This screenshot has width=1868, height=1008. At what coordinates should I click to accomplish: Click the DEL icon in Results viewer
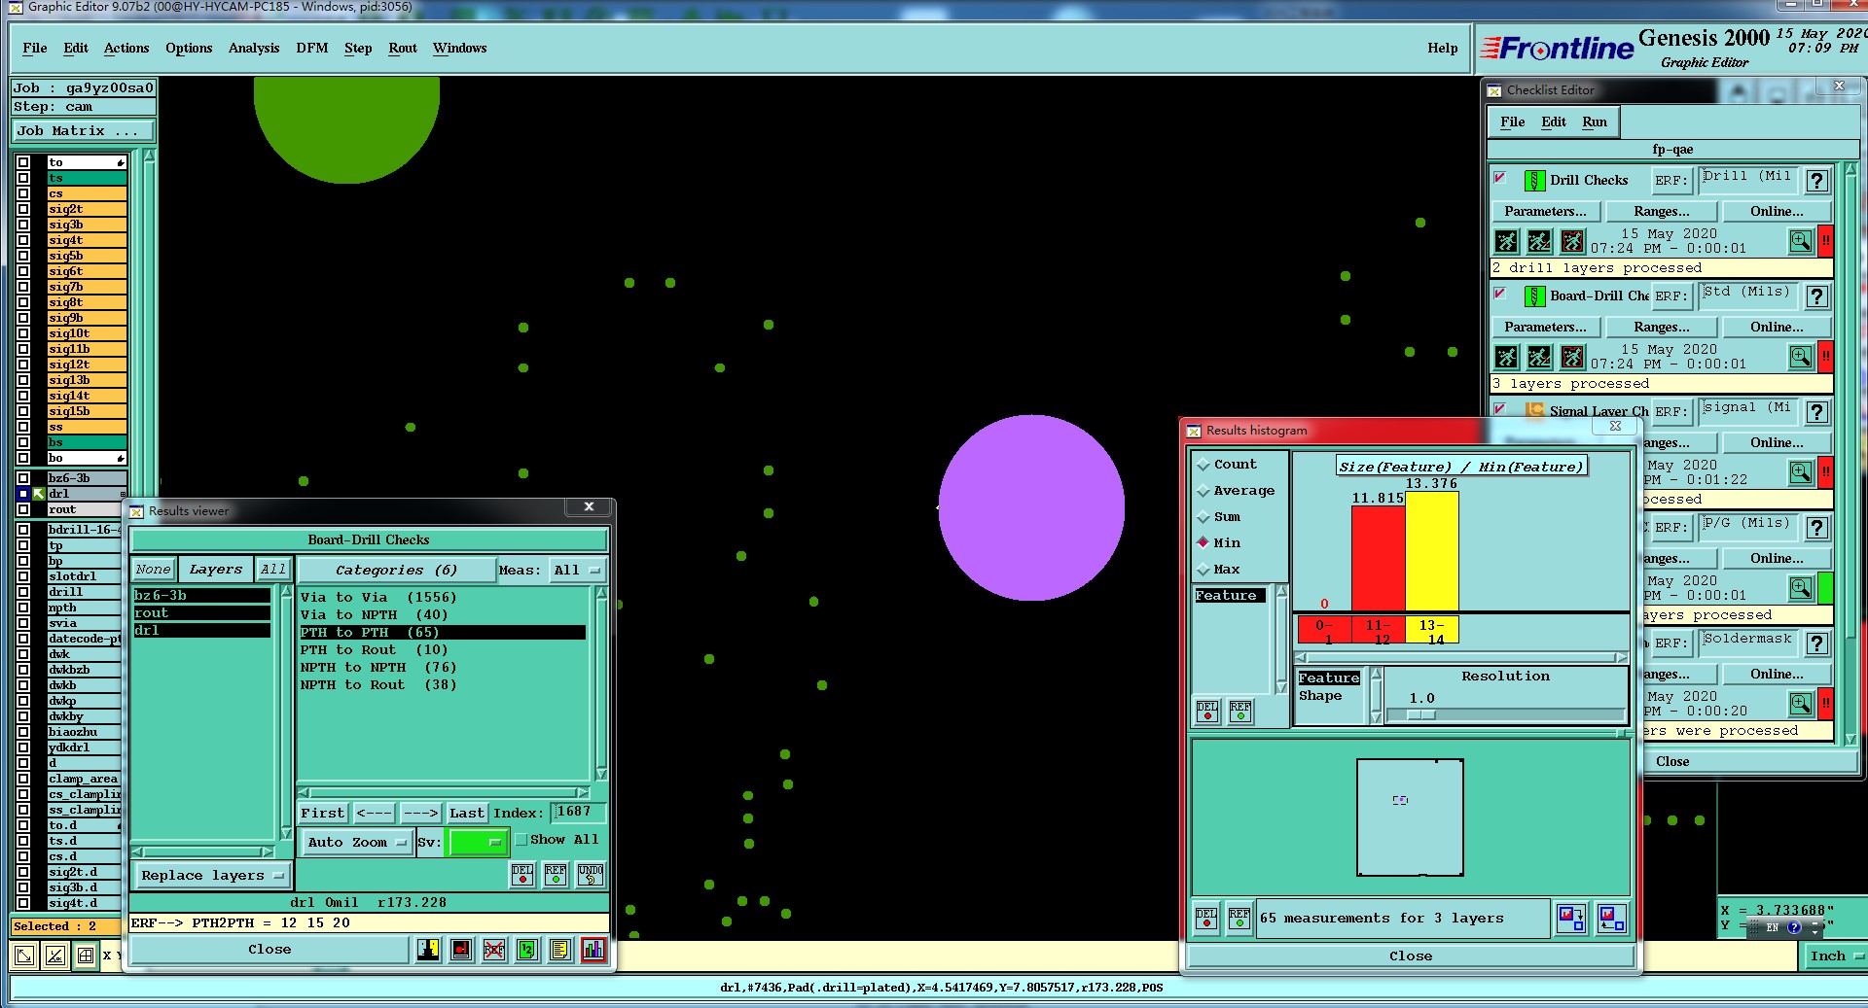pyautogui.click(x=522, y=875)
